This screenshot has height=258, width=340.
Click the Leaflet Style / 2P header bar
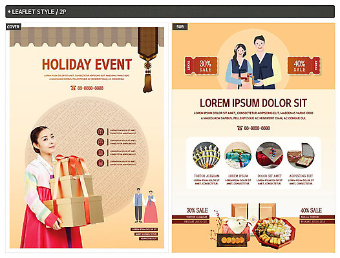[x=170, y=12]
